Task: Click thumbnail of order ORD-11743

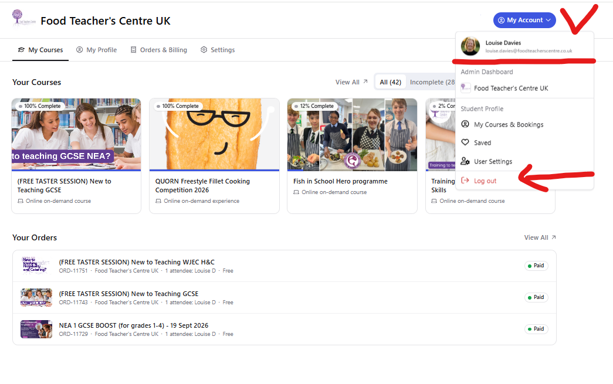Action: [x=36, y=297]
